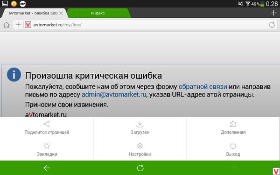
Task: Tap the Wi-Fi status icon
Action: pyautogui.click(x=248, y=4)
